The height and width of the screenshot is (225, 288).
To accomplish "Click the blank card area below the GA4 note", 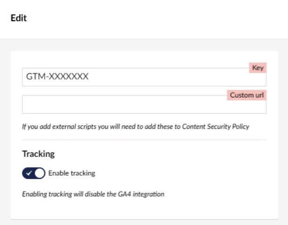I will coord(144,209).
